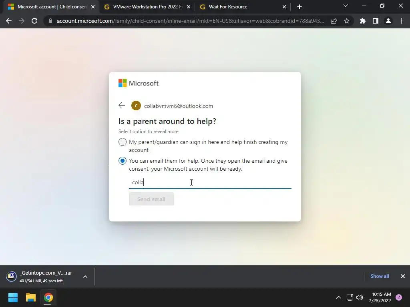This screenshot has height=307, width=410.
Task: Open a new tab with the plus button
Action: (x=299, y=7)
